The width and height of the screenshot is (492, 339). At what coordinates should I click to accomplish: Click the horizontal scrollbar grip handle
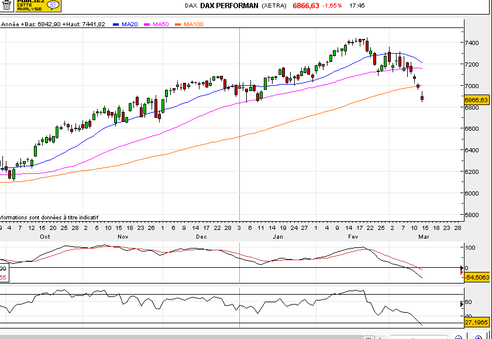point(369,337)
